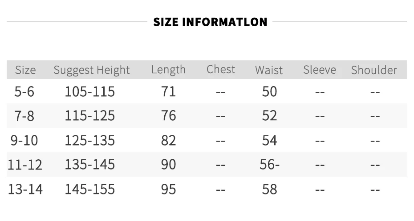Select the 13-14 size row label
414x221 pixels.
[25, 189]
